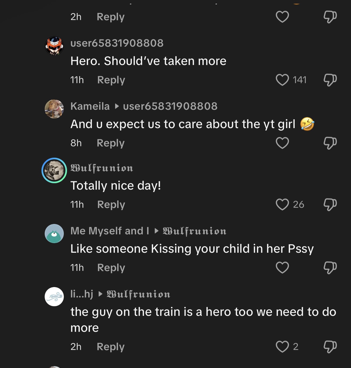Dislike the "Hero. Should've taken more" comment
The height and width of the screenshot is (368, 351).
tap(330, 80)
